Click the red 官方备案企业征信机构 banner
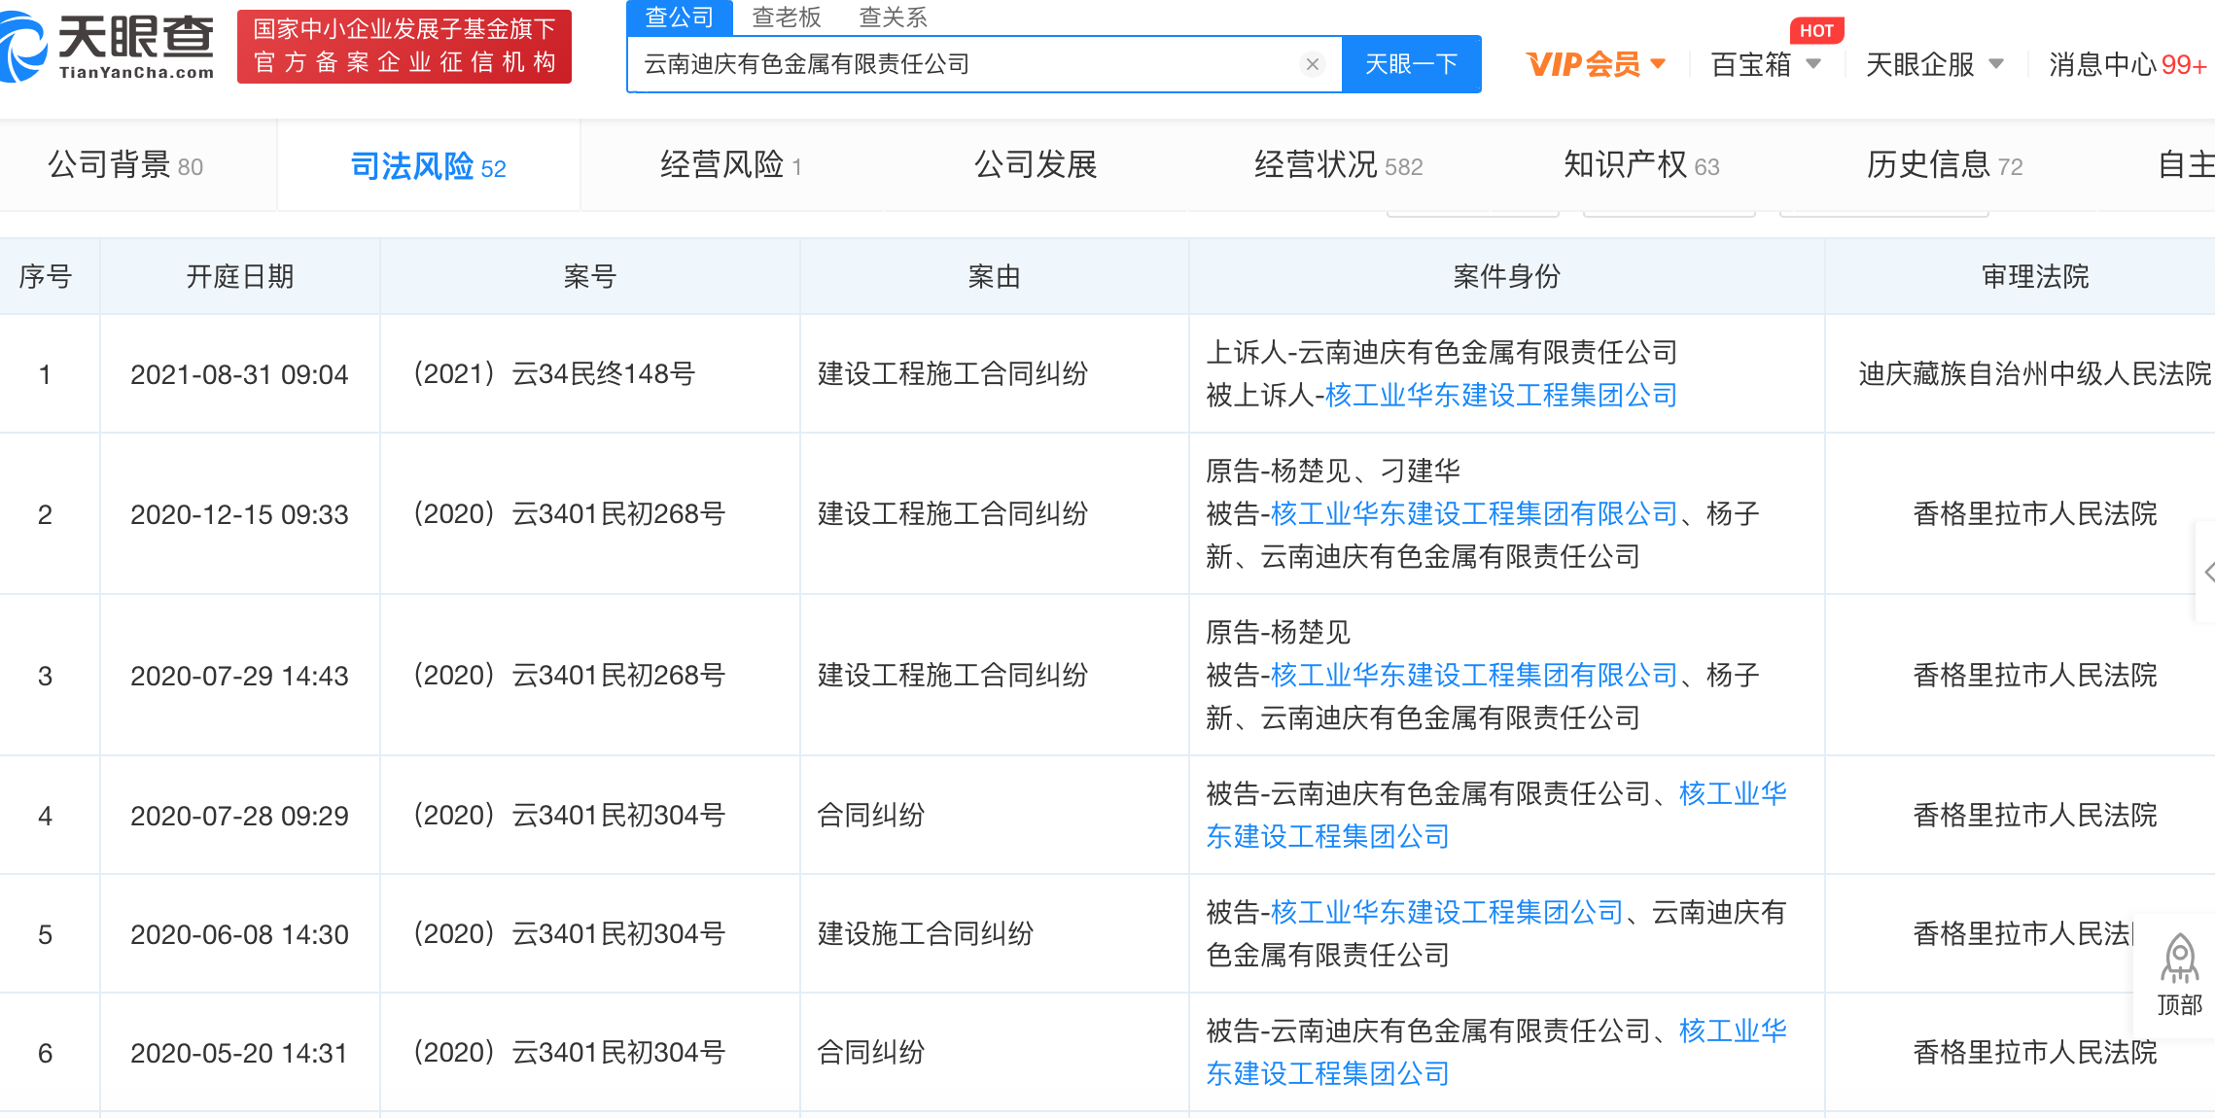Viewport: 2215px width, 1118px height. point(404,47)
